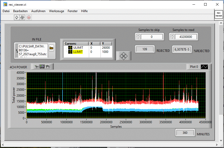Image resolution: width=224 pixels, height=148 pixels.
Task: Click the horizontal scrollbar left arrow
Action: (3, 145)
